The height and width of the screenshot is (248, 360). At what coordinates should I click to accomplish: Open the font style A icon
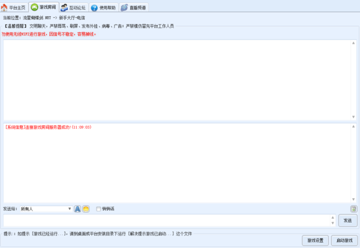(77, 209)
